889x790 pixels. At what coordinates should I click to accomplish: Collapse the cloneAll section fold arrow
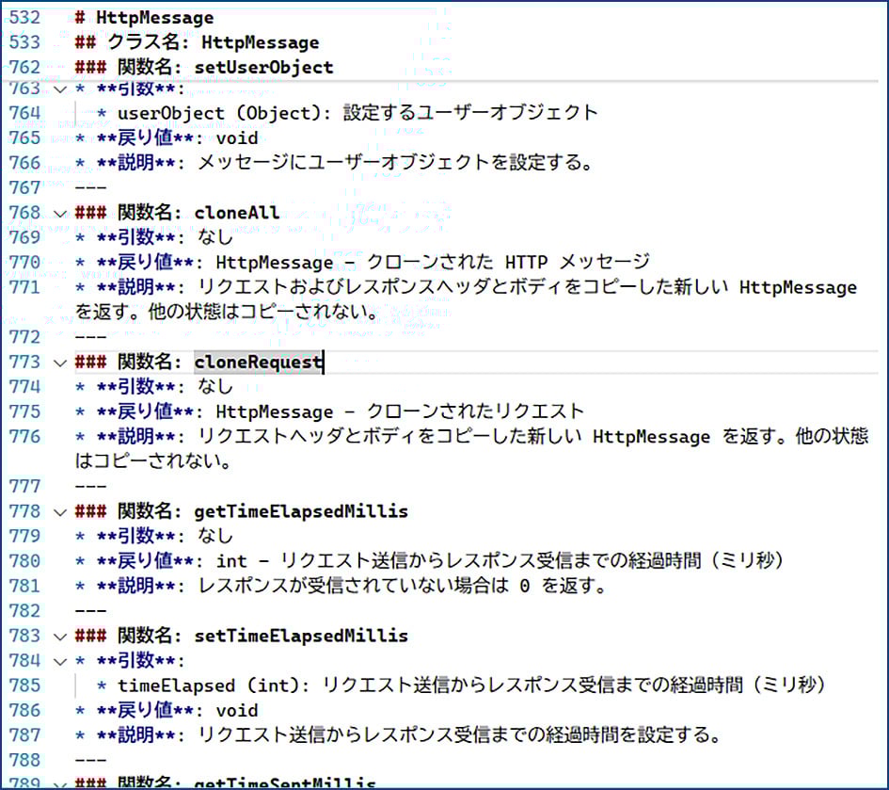coord(61,213)
